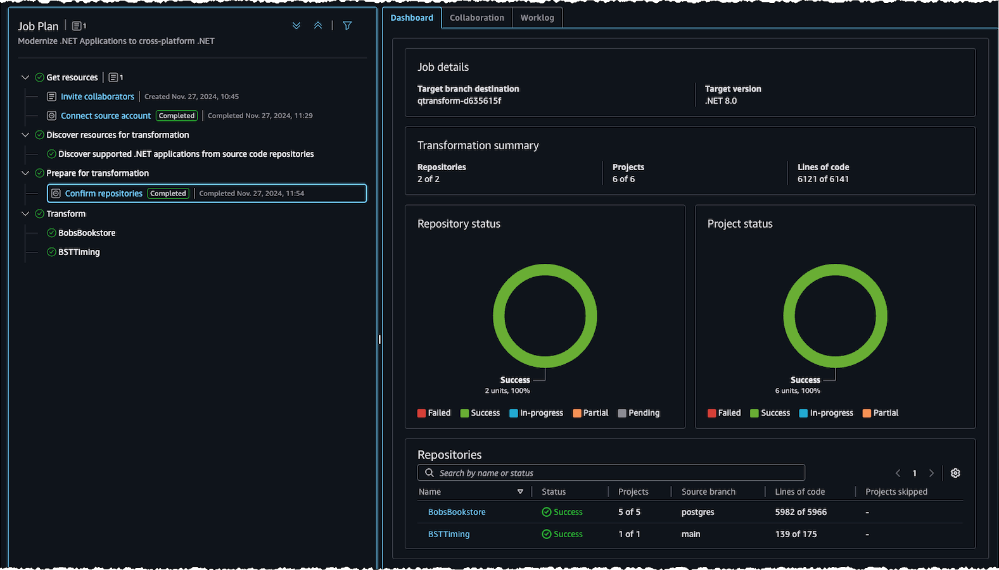The image size is (999, 570).
Task: Open the Invite collaborators step
Action: coord(98,97)
